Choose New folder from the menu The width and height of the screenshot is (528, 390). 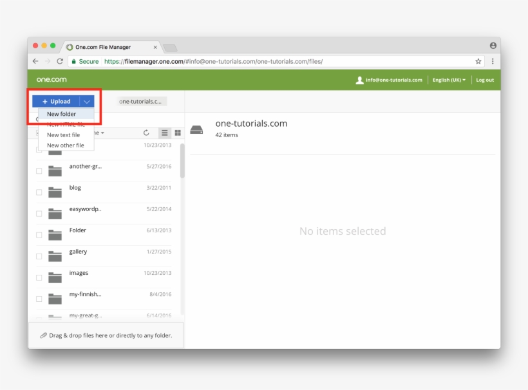click(66, 114)
